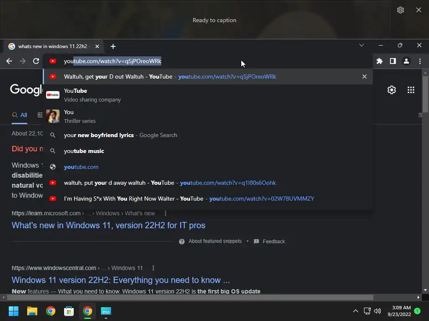Go forward in browser history
The height and width of the screenshot is (321, 429).
click(23, 61)
